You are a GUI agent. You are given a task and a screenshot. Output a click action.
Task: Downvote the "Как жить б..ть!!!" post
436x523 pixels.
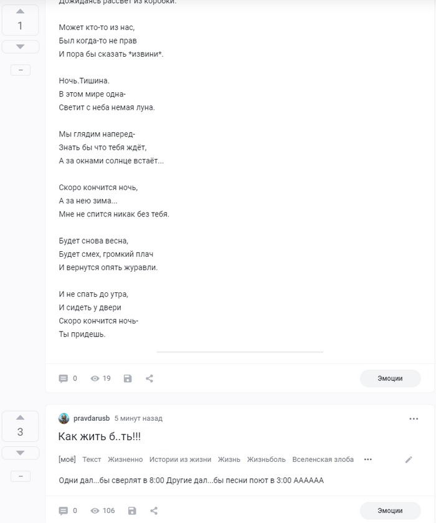(x=21, y=453)
